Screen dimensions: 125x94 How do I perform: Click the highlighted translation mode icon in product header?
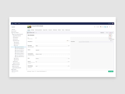(105, 27)
